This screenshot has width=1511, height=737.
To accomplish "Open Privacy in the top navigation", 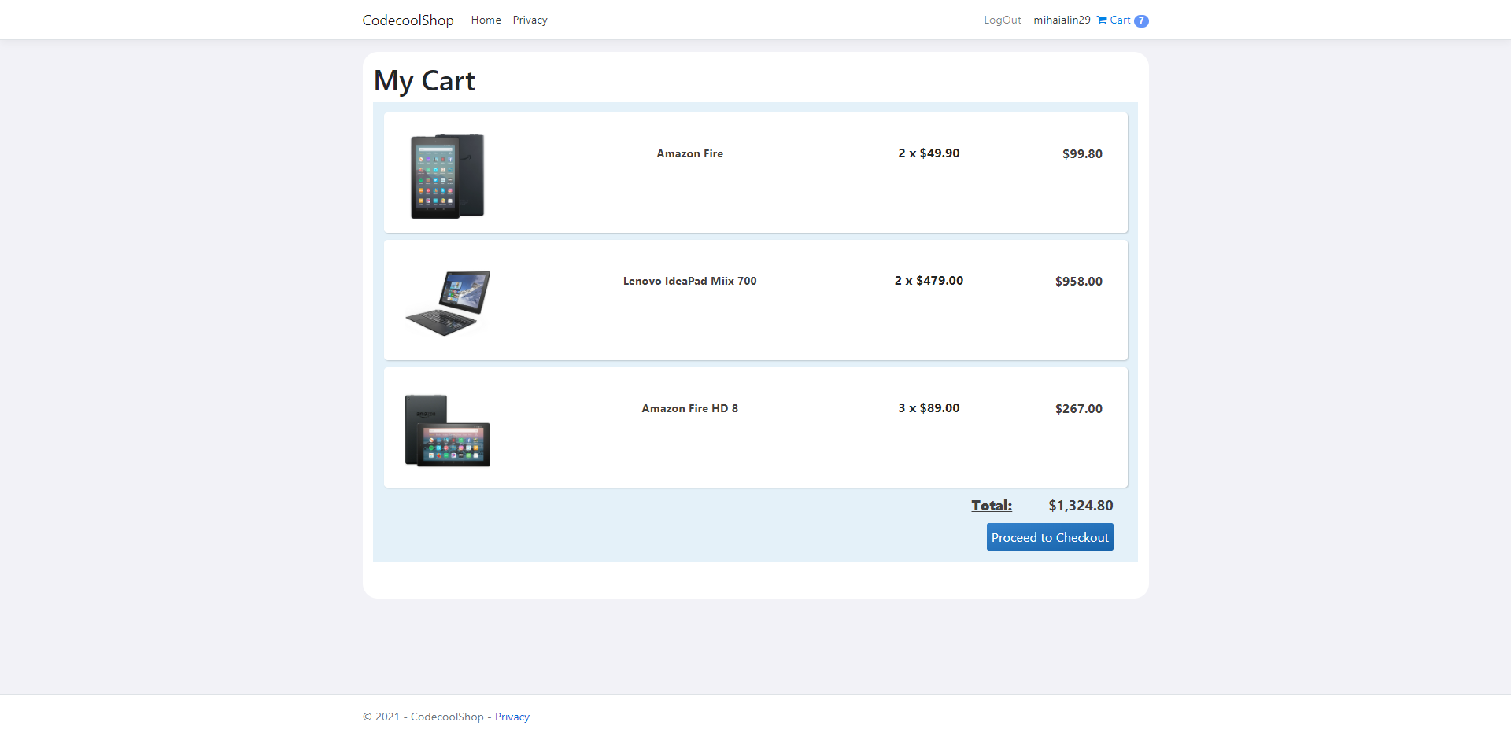I will point(530,20).
